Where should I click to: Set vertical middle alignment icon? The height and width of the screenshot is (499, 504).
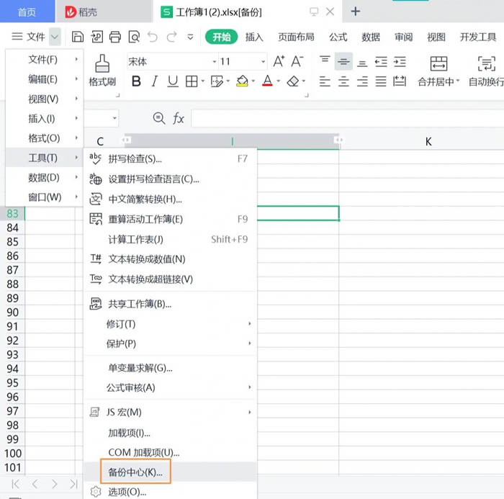coord(343,61)
